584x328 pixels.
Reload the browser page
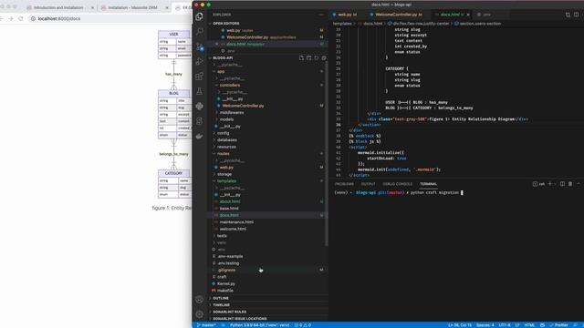click(20, 18)
